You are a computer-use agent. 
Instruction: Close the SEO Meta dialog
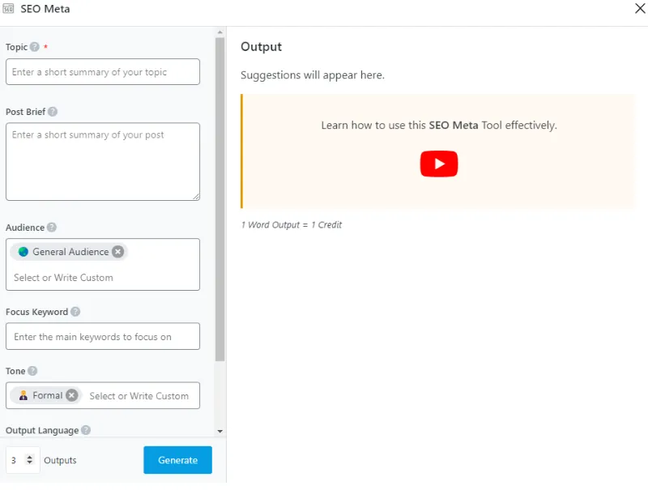[638, 9]
